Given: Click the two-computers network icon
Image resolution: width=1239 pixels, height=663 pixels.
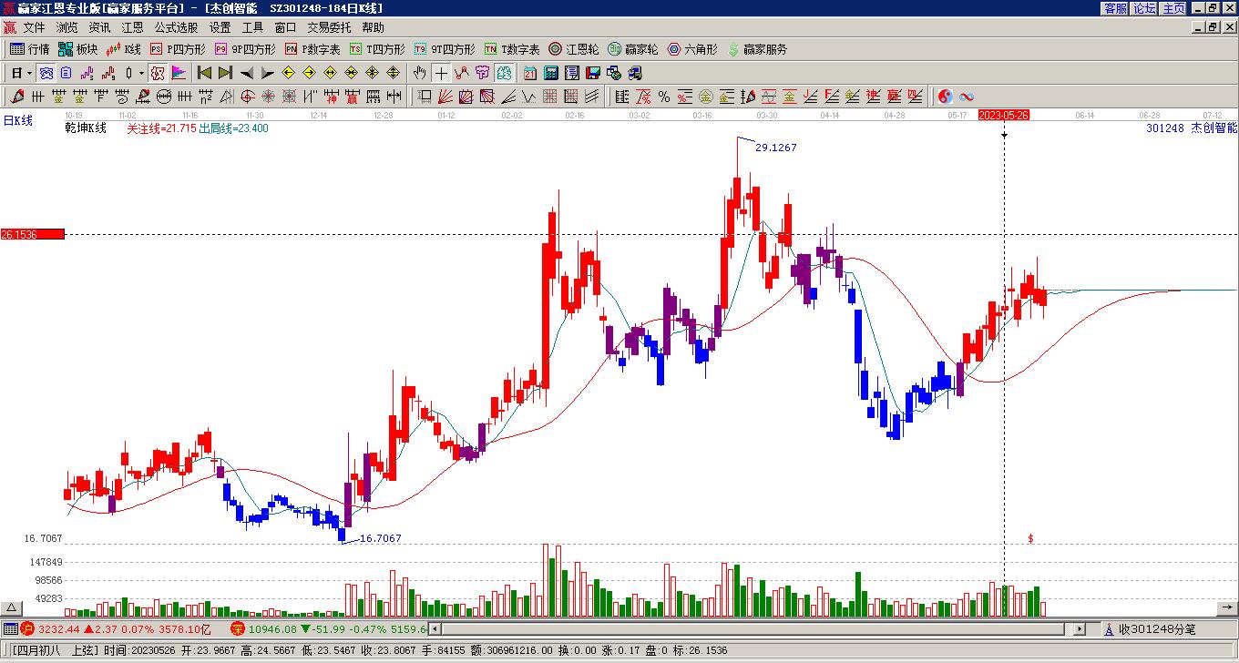Looking at the screenshot, I should pos(635,73).
